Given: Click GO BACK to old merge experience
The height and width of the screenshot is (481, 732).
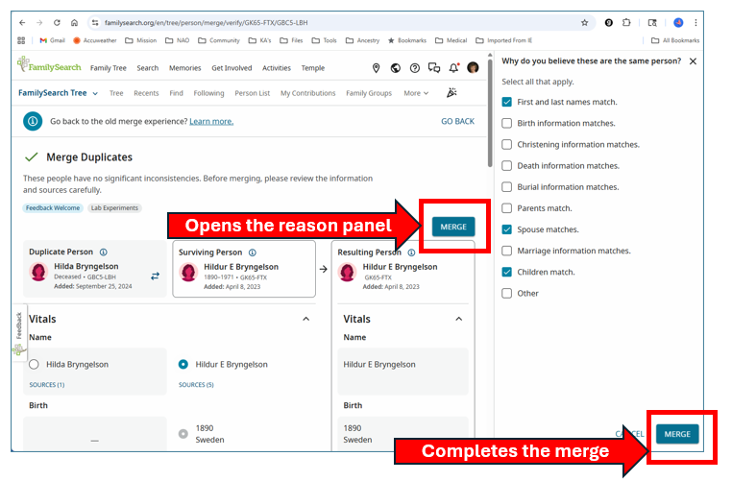Looking at the screenshot, I should coord(457,121).
